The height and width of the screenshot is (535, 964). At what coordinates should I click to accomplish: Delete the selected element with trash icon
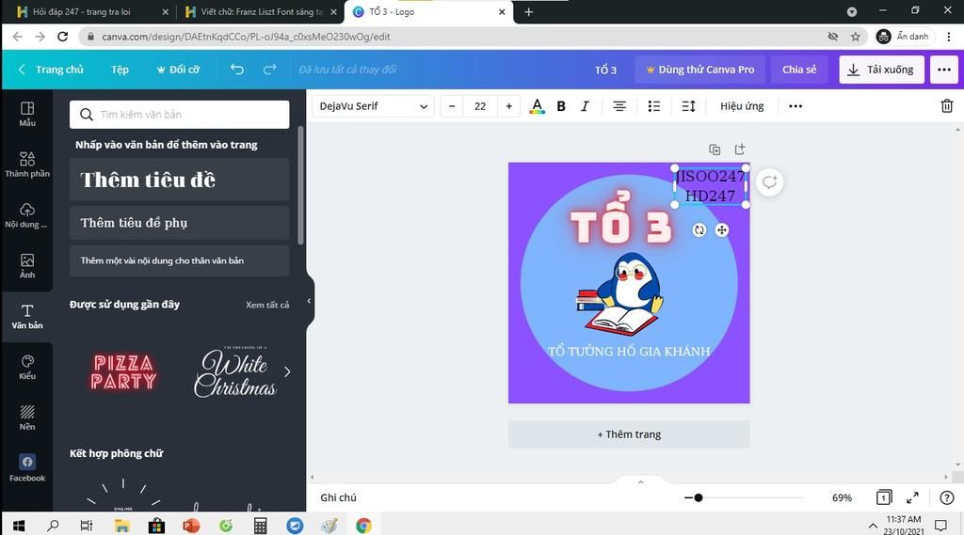(947, 106)
